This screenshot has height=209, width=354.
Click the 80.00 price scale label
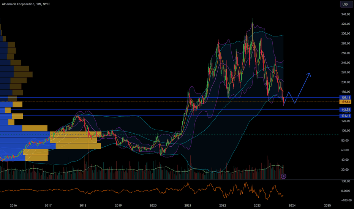coord(346,141)
